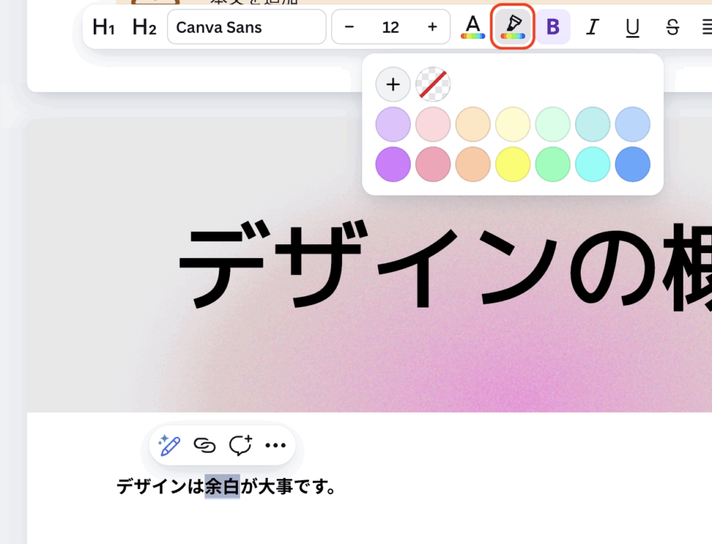Click the highlighter color icon
The height and width of the screenshot is (544, 712).
513,27
